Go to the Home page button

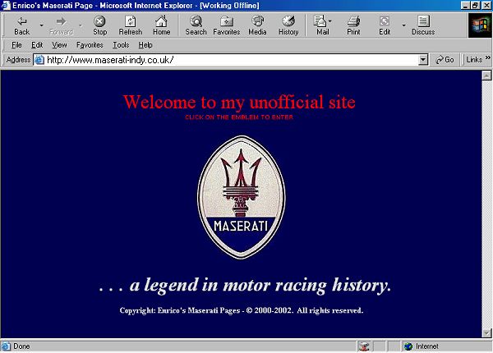pyautogui.click(x=161, y=25)
